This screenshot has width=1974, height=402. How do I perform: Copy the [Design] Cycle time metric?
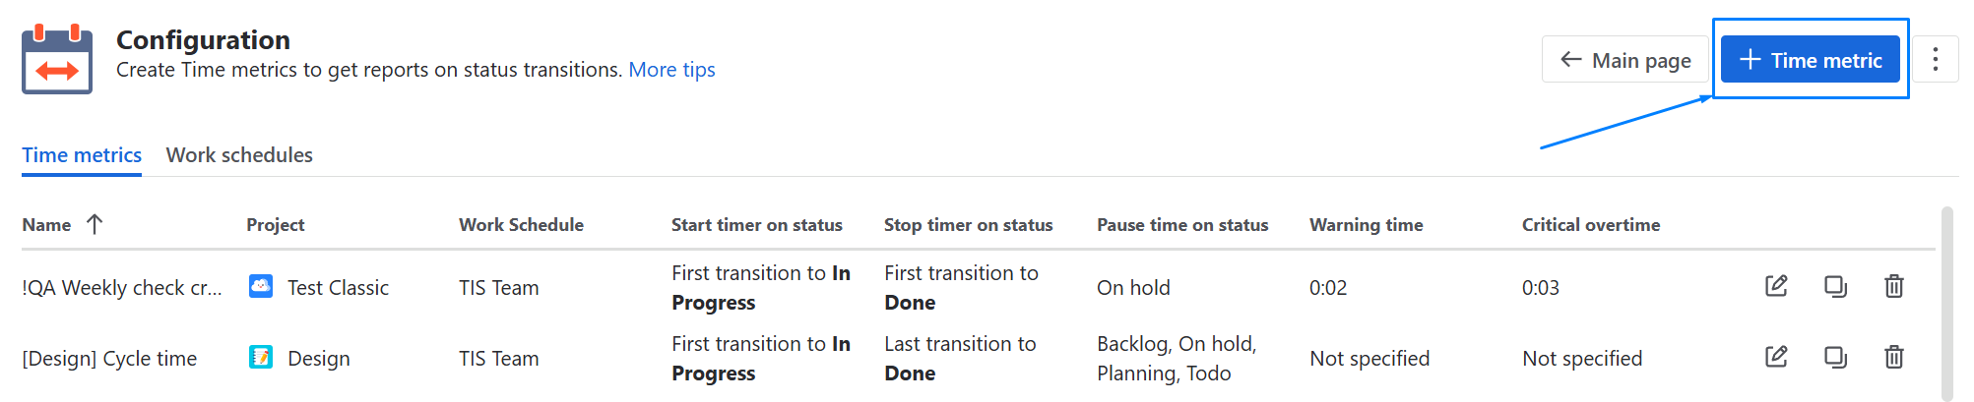(1835, 357)
